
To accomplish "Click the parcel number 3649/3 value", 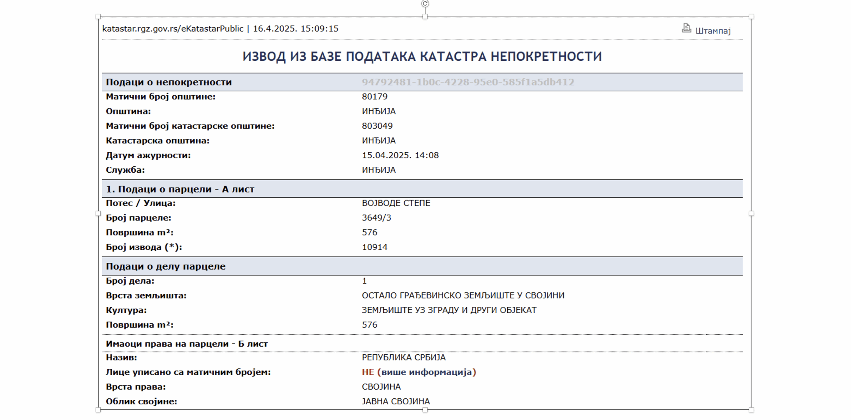I will pyautogui.click(x=376, y=218).
